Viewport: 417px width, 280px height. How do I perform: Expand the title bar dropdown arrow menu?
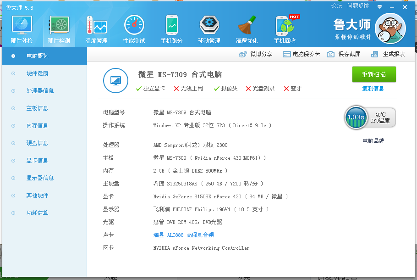[x=379, y=7]
